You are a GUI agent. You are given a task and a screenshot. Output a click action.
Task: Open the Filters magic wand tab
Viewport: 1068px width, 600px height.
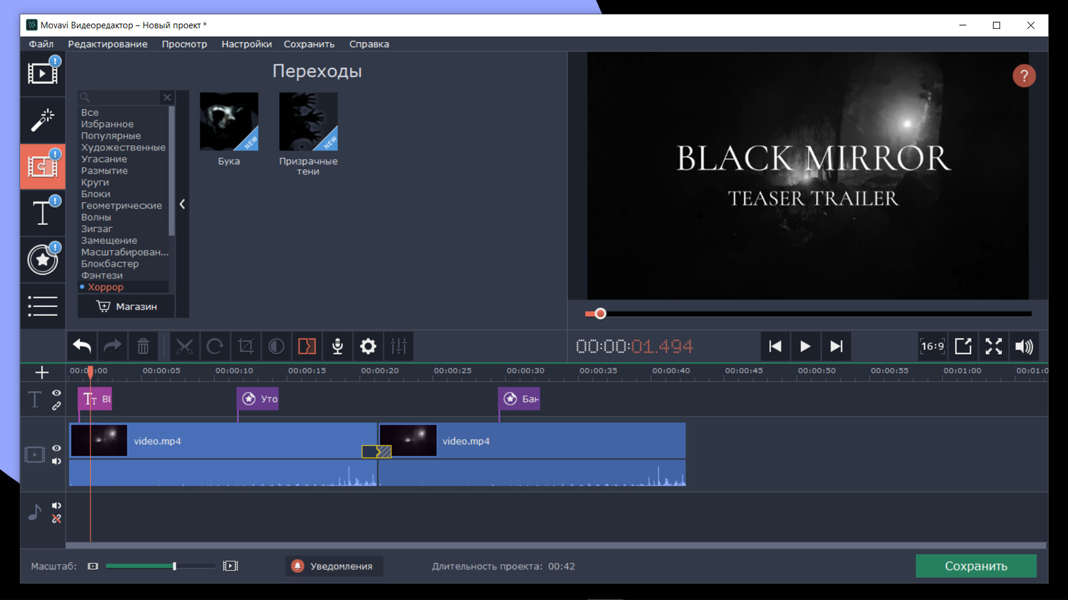pyautogui.click(x=42, y=119)
